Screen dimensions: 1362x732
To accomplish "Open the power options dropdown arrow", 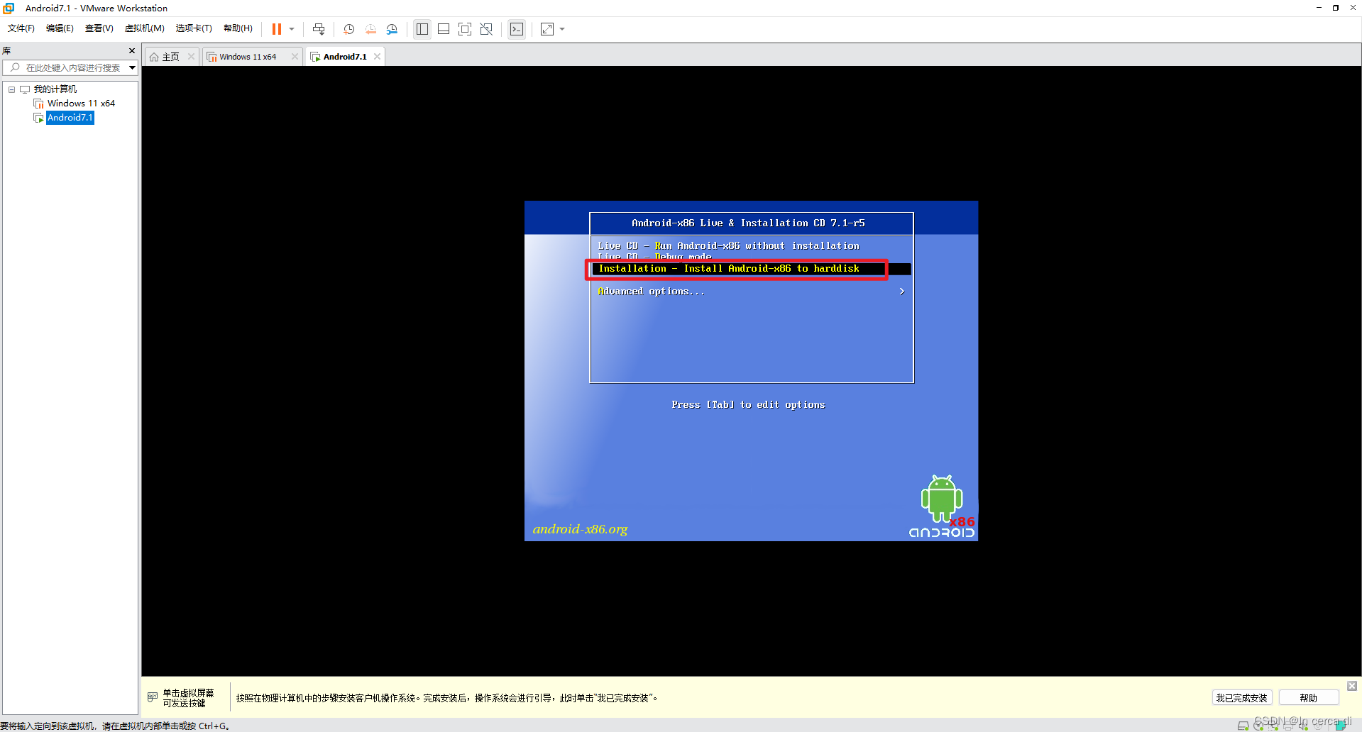I will [292, 29].
